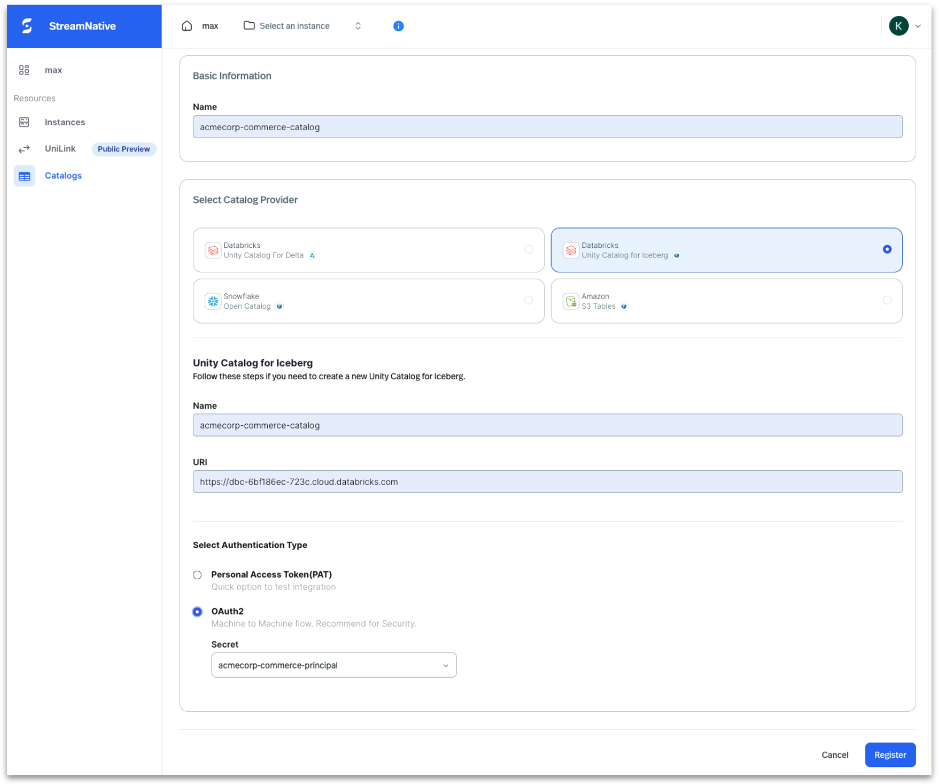Click the Databricks icon on Unity Catalog For Delta
This screenshot has width=939, height=784.
click(x=213, y=250)
